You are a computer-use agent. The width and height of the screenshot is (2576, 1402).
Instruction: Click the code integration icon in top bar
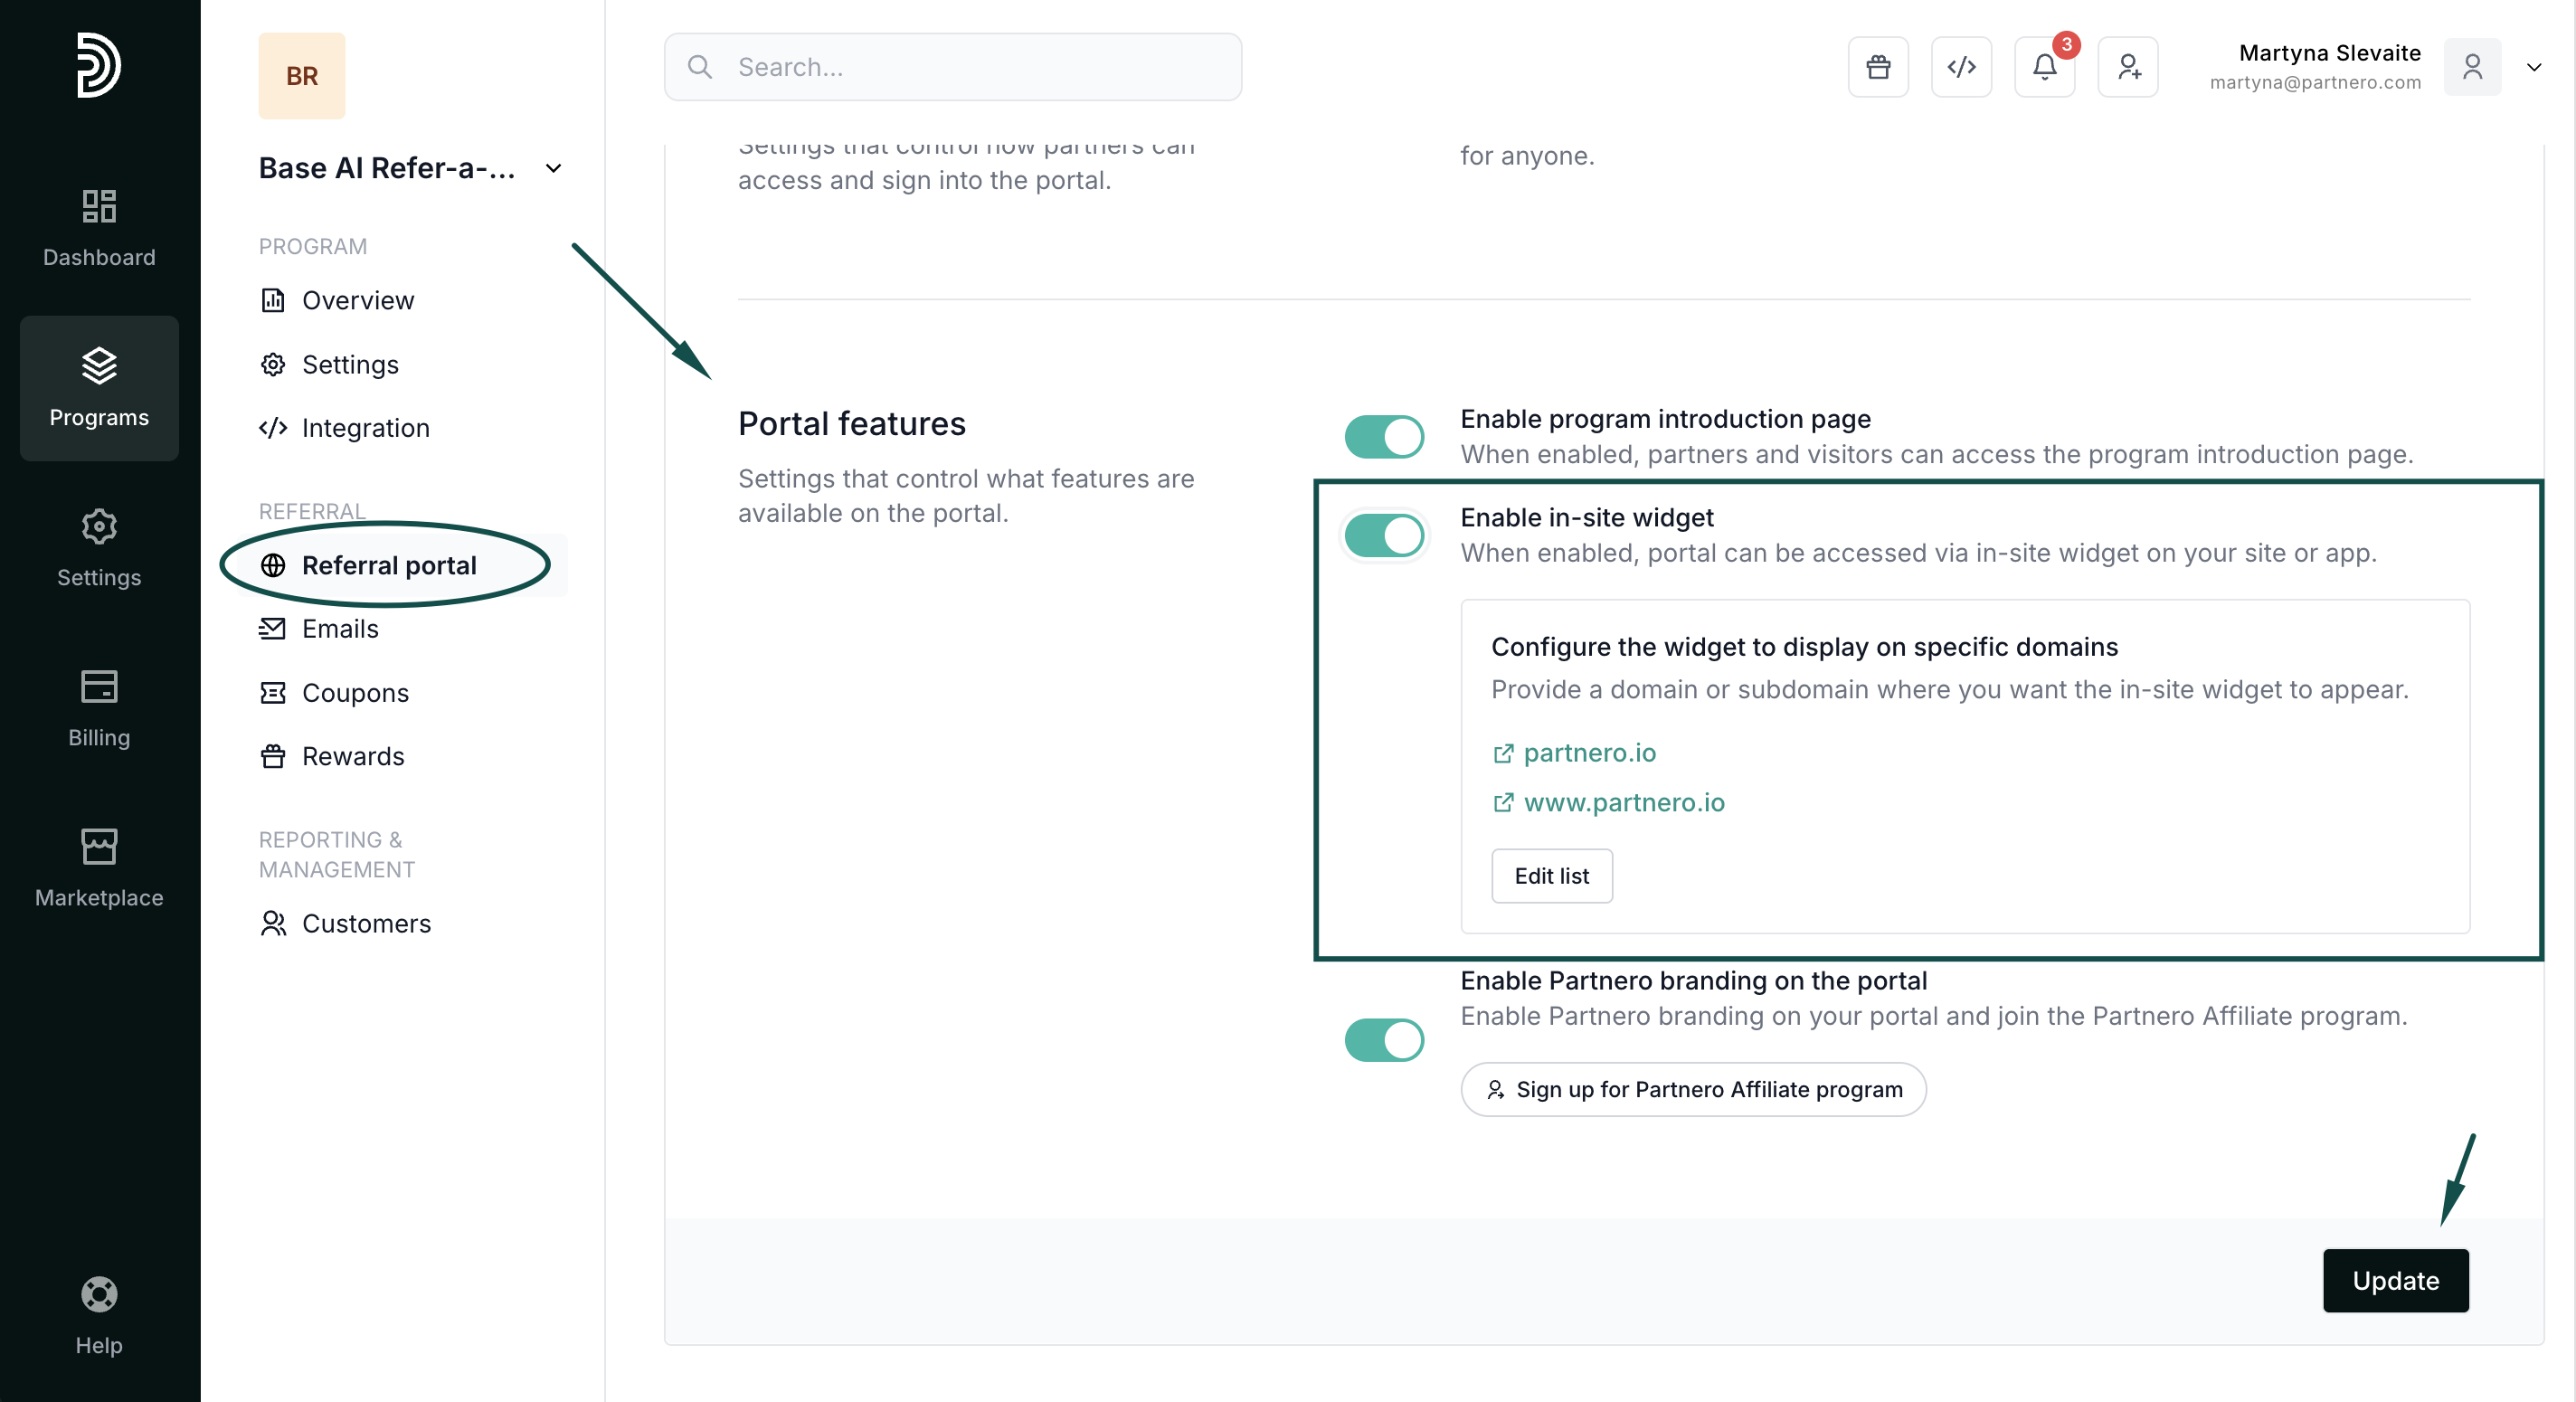1960,67
